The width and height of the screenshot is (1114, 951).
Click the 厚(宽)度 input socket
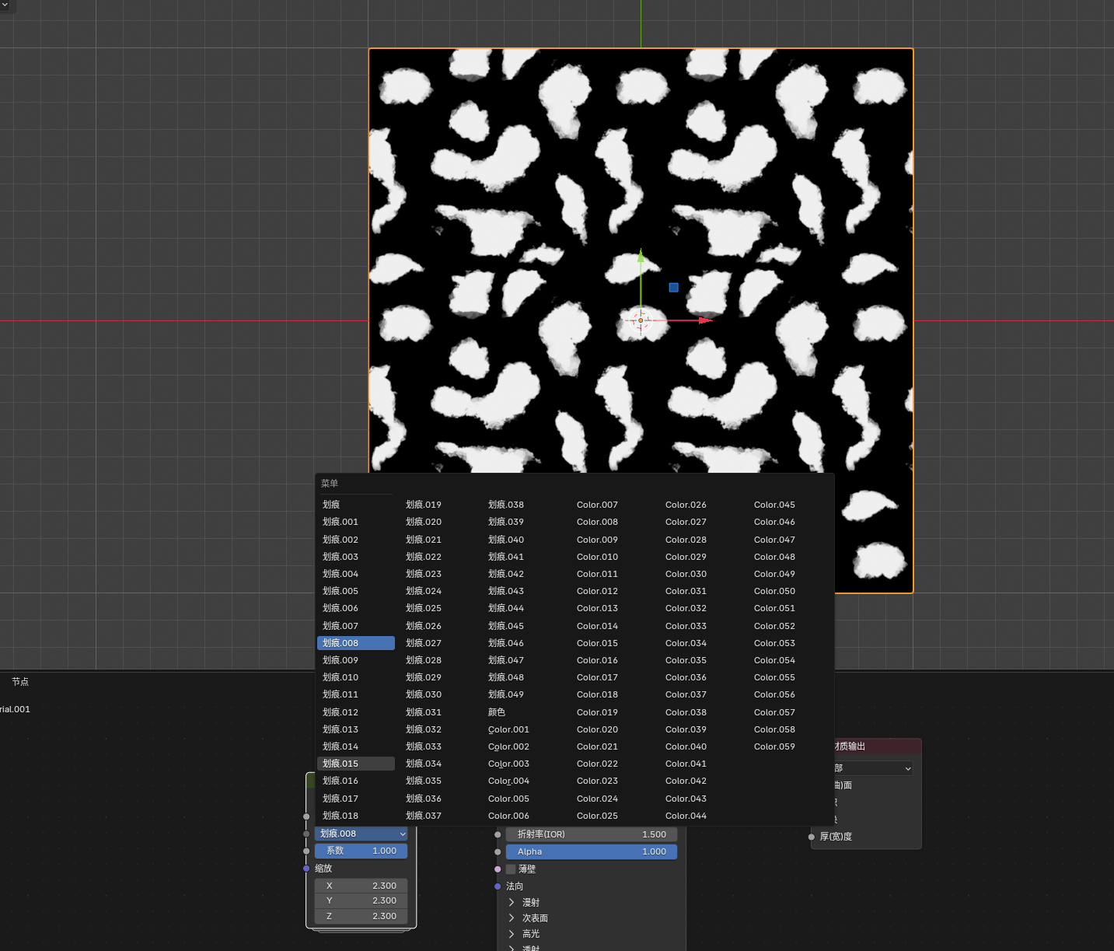[x=812, y=837]
